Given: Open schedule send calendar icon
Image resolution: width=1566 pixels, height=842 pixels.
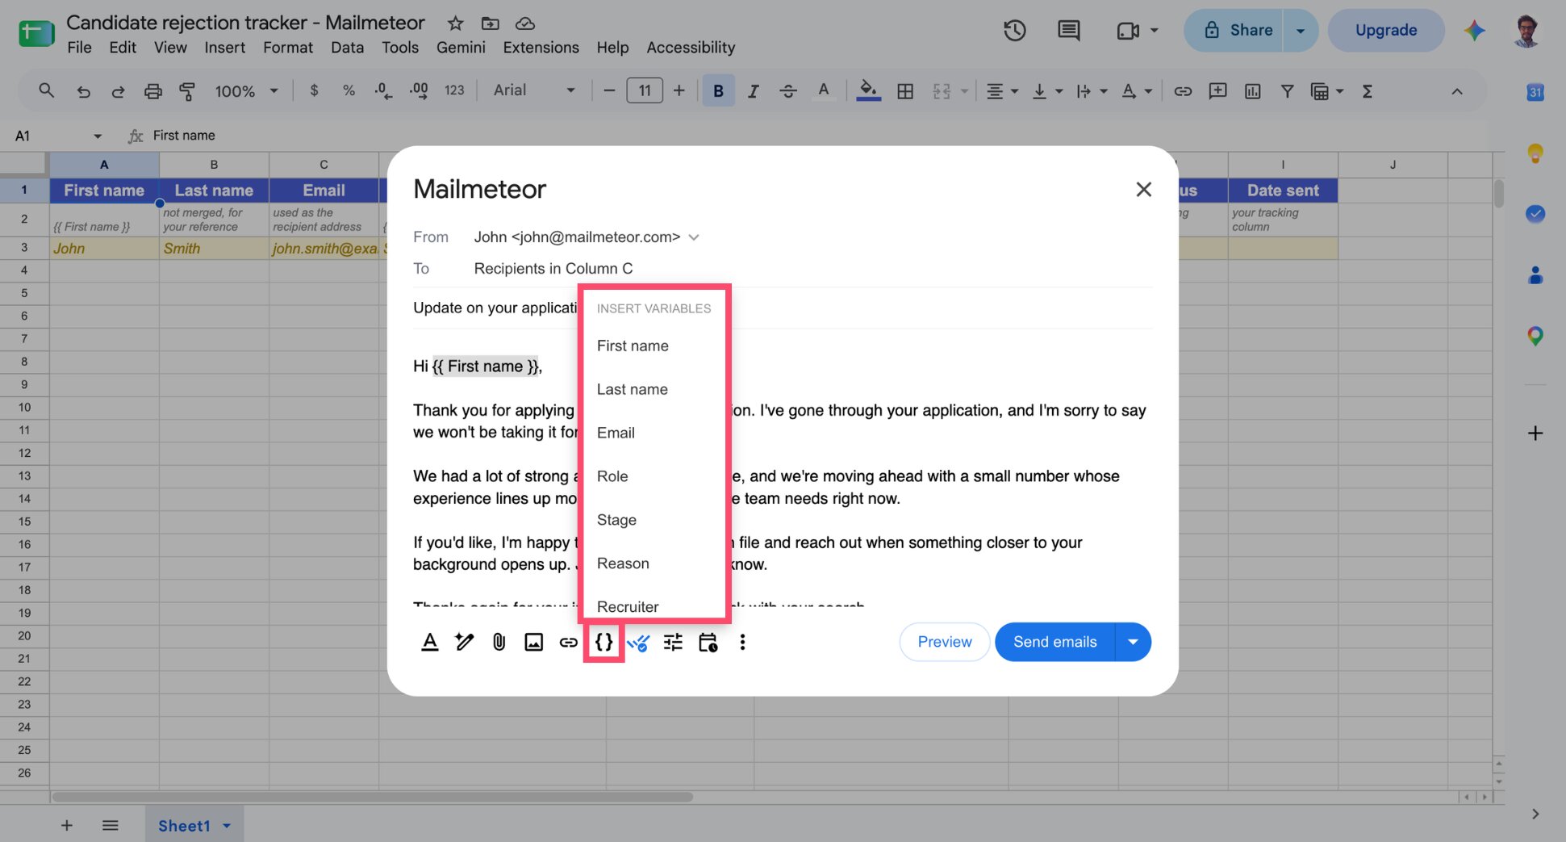Looking at the screenshot, I should pos(708,642).
